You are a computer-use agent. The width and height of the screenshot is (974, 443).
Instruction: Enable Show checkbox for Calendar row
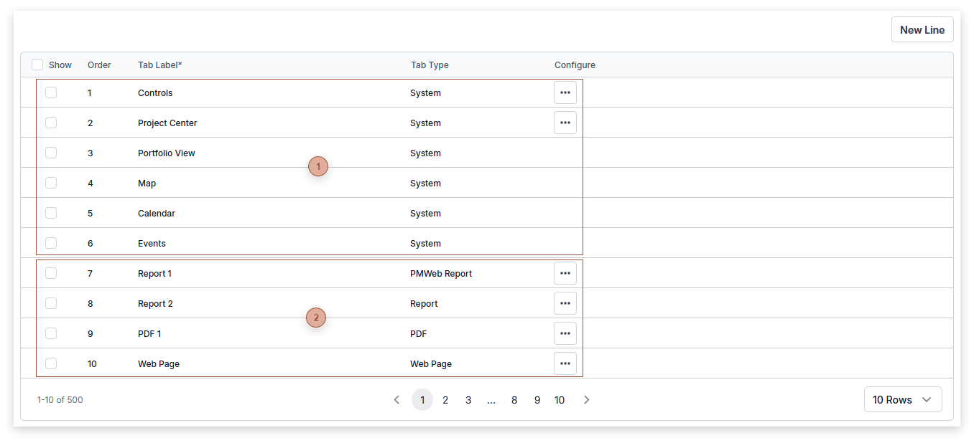51,213
